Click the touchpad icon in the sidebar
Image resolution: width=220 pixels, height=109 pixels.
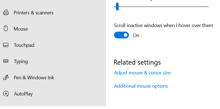(x=6, y=45)
